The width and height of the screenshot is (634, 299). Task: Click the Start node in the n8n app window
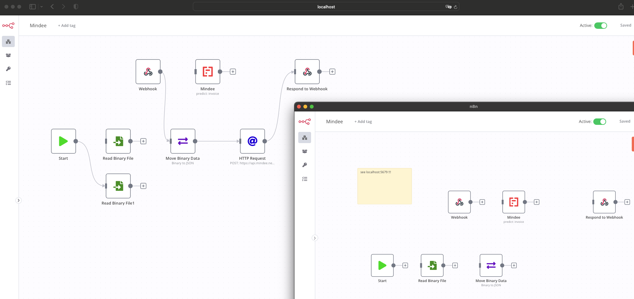pyautogui.click(x=382, y=265)
